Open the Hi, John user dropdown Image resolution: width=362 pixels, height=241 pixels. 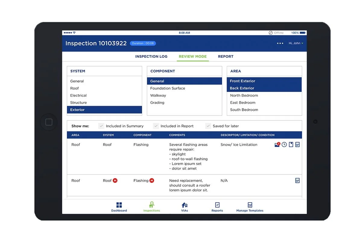pyautogui.click(x=296, y=43)
